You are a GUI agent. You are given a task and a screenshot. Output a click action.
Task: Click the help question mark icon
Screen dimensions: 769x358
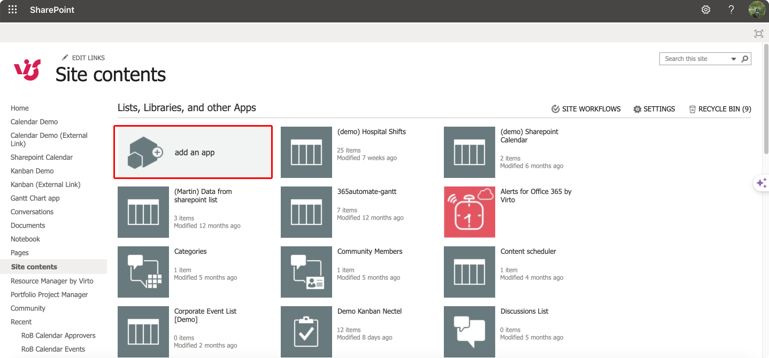click(x=732, y=10)
